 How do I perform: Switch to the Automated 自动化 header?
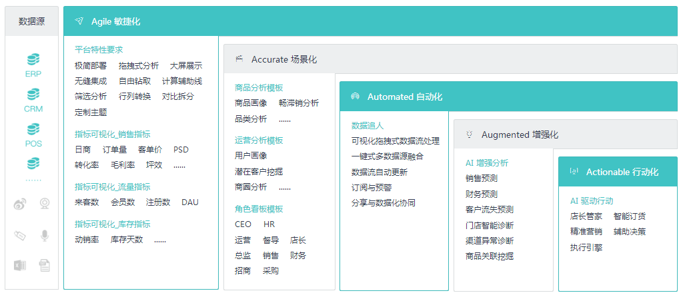tap(404, 97)
